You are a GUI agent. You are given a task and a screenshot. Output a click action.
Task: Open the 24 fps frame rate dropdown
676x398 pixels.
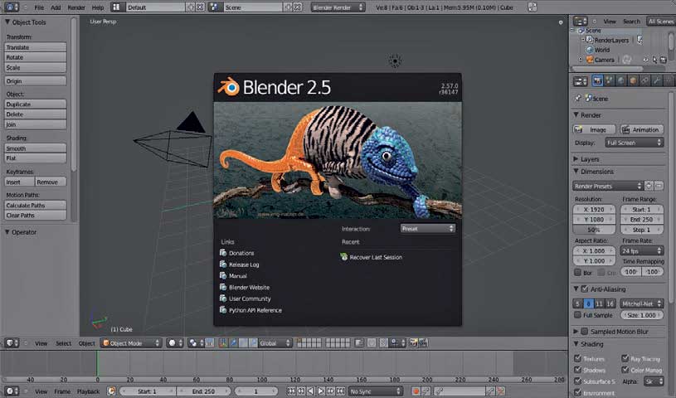click(x=642, y=250)
